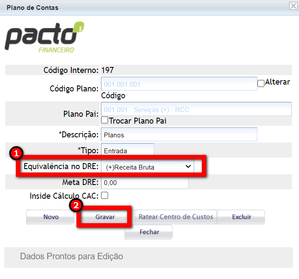299x279 pixels.
Task: Click the red step 2 marker
Action: (76, 205)
